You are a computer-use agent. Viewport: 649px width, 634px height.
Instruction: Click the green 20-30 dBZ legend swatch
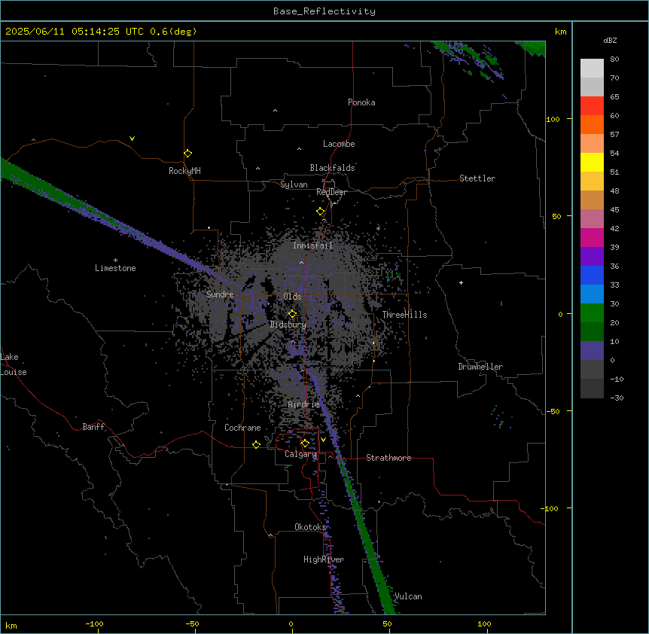(592, 313)
